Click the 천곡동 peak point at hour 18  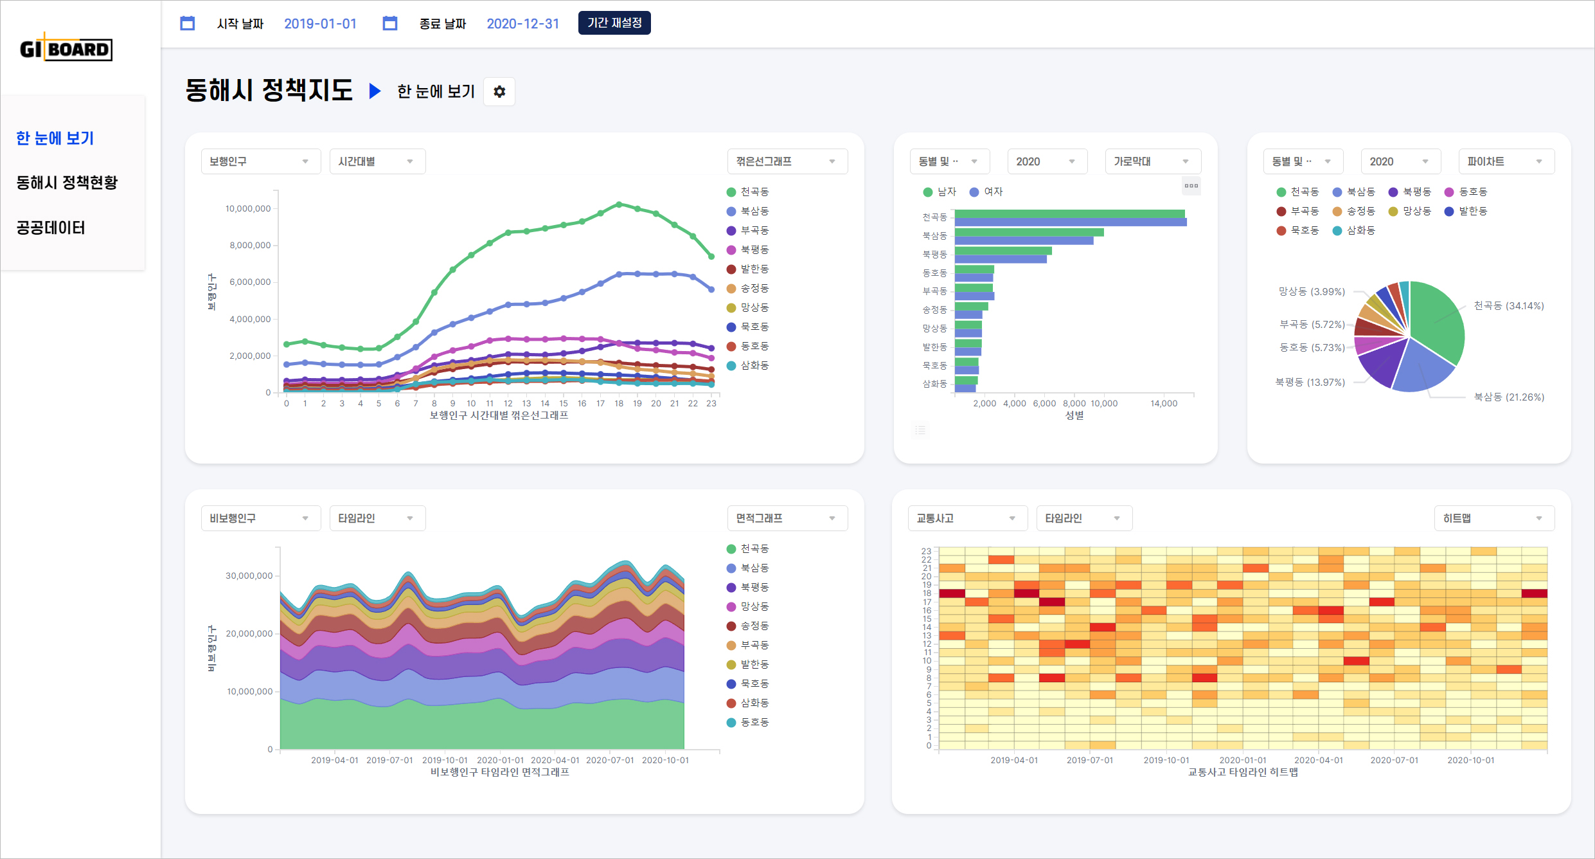[x=619, y=204]
